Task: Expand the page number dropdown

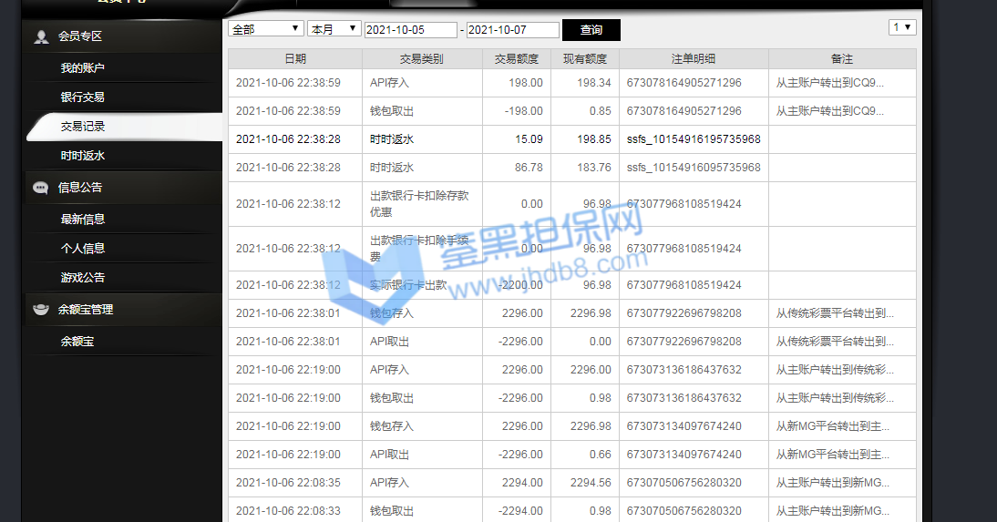Action: [901, 27]
